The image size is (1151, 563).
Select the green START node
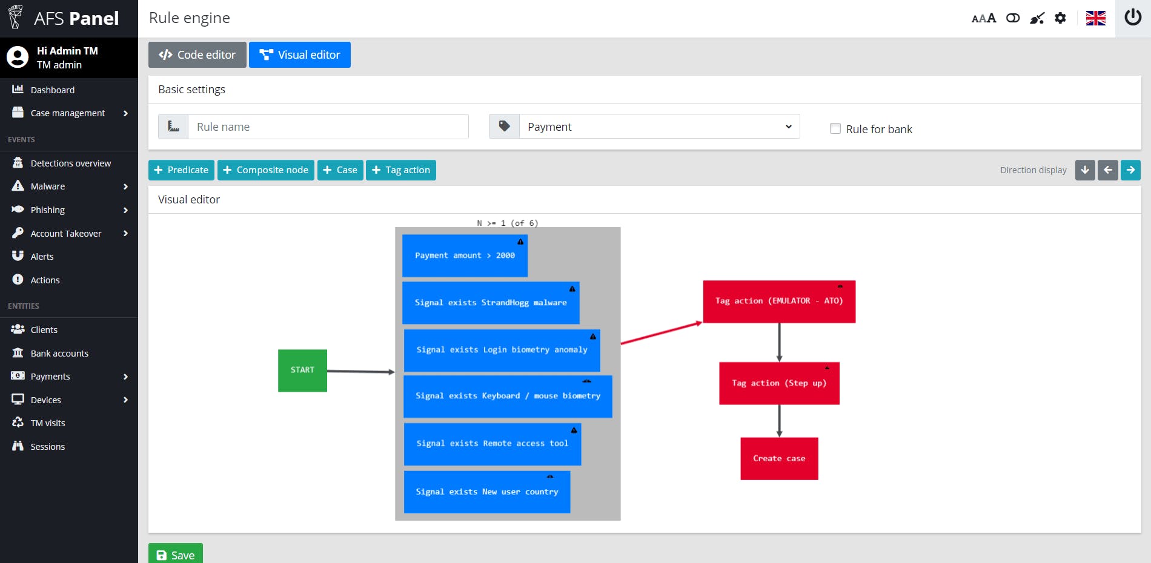click(302, 370)
